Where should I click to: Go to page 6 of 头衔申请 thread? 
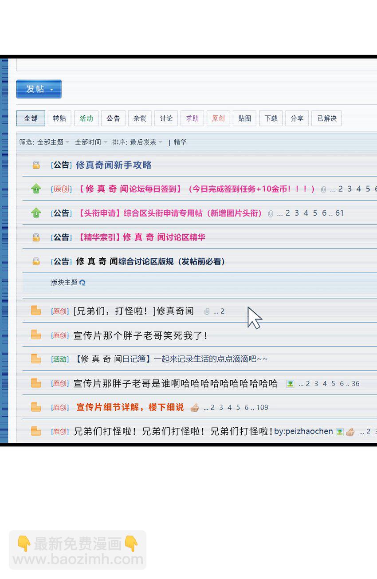[x=324, y=213]
